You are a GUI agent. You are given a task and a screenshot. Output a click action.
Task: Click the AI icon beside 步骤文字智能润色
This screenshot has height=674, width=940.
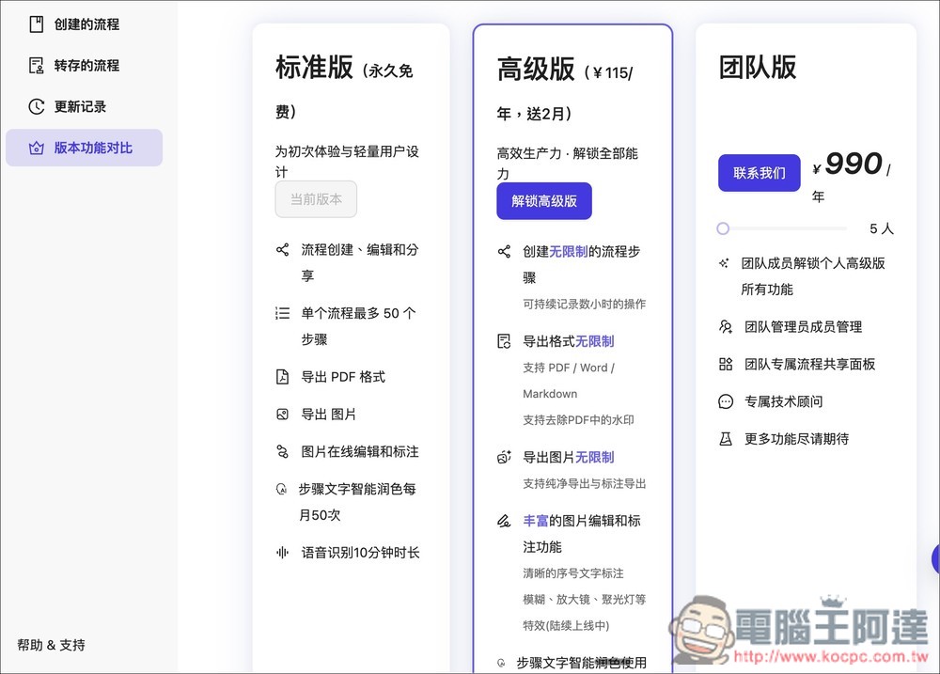pyautogui.click(x=282, y=489)
